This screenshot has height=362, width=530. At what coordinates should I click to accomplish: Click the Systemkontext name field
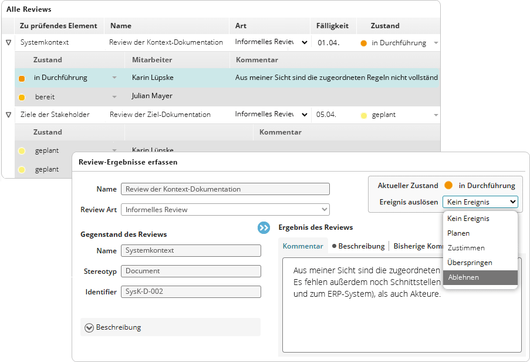pos(191,251)
